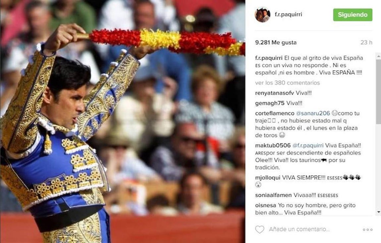Expand 'ver los 380 comentarios'
381x243 pixels.
(x=288, y=83)
